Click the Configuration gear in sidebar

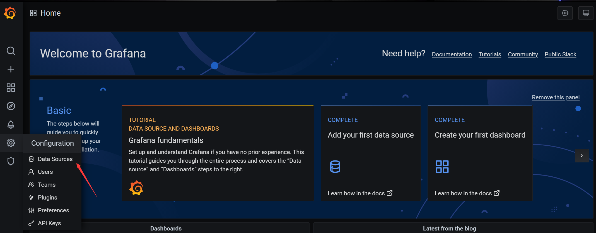click(11, 143)
